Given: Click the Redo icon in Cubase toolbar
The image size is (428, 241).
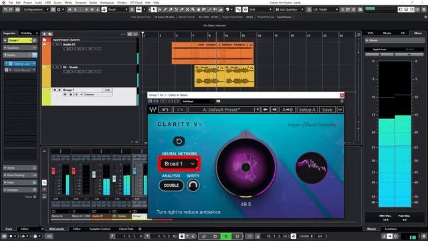Looking at the screenshot, I should (11, 9).
